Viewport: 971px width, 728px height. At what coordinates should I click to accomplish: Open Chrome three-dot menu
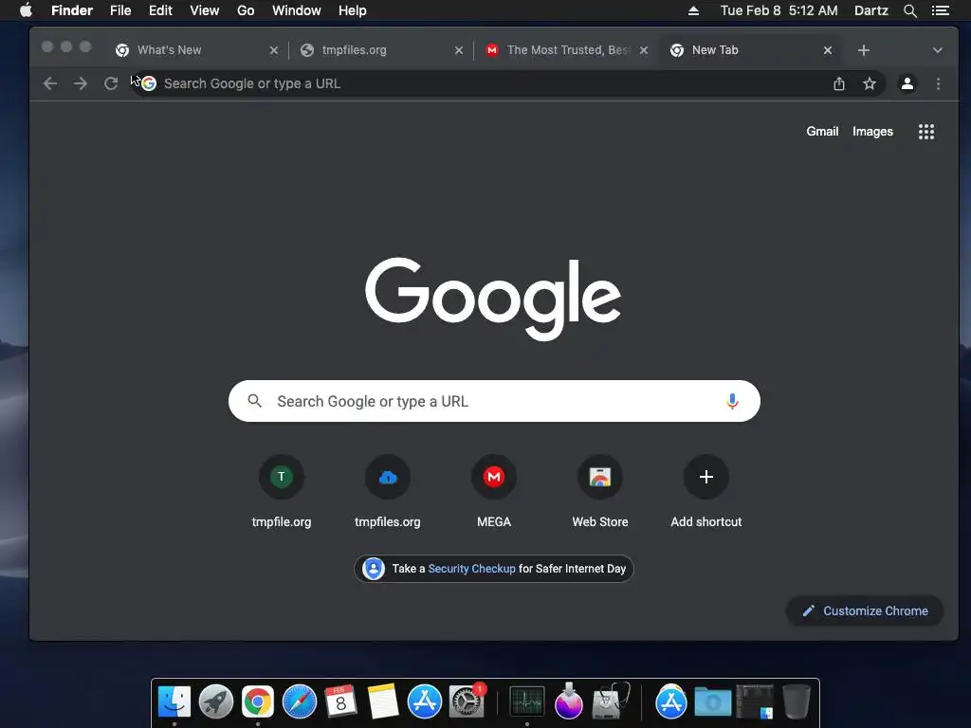click(x=938, y=83)
